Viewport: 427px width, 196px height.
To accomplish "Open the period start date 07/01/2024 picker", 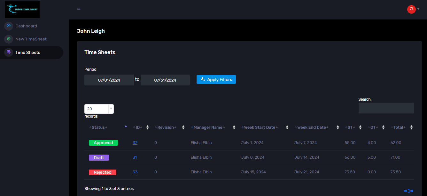I will (x=109, y=80).
